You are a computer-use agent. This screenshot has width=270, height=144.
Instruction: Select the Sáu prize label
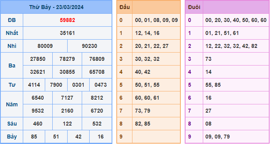coord(12,124)
